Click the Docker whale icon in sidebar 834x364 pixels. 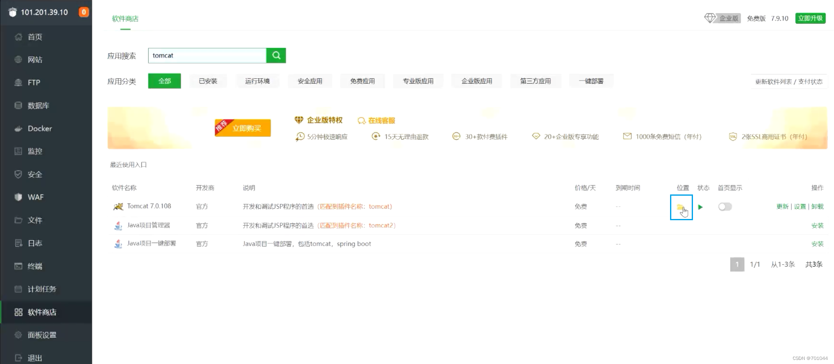click(18, 128)
